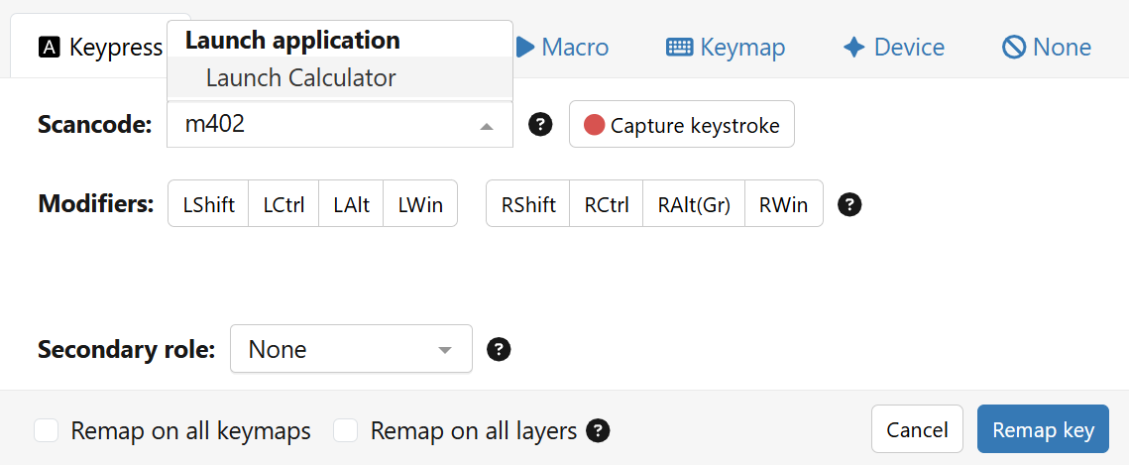Toggle the LShift modifier
This screenshot has height=465, width=1129.
point(208,204)
